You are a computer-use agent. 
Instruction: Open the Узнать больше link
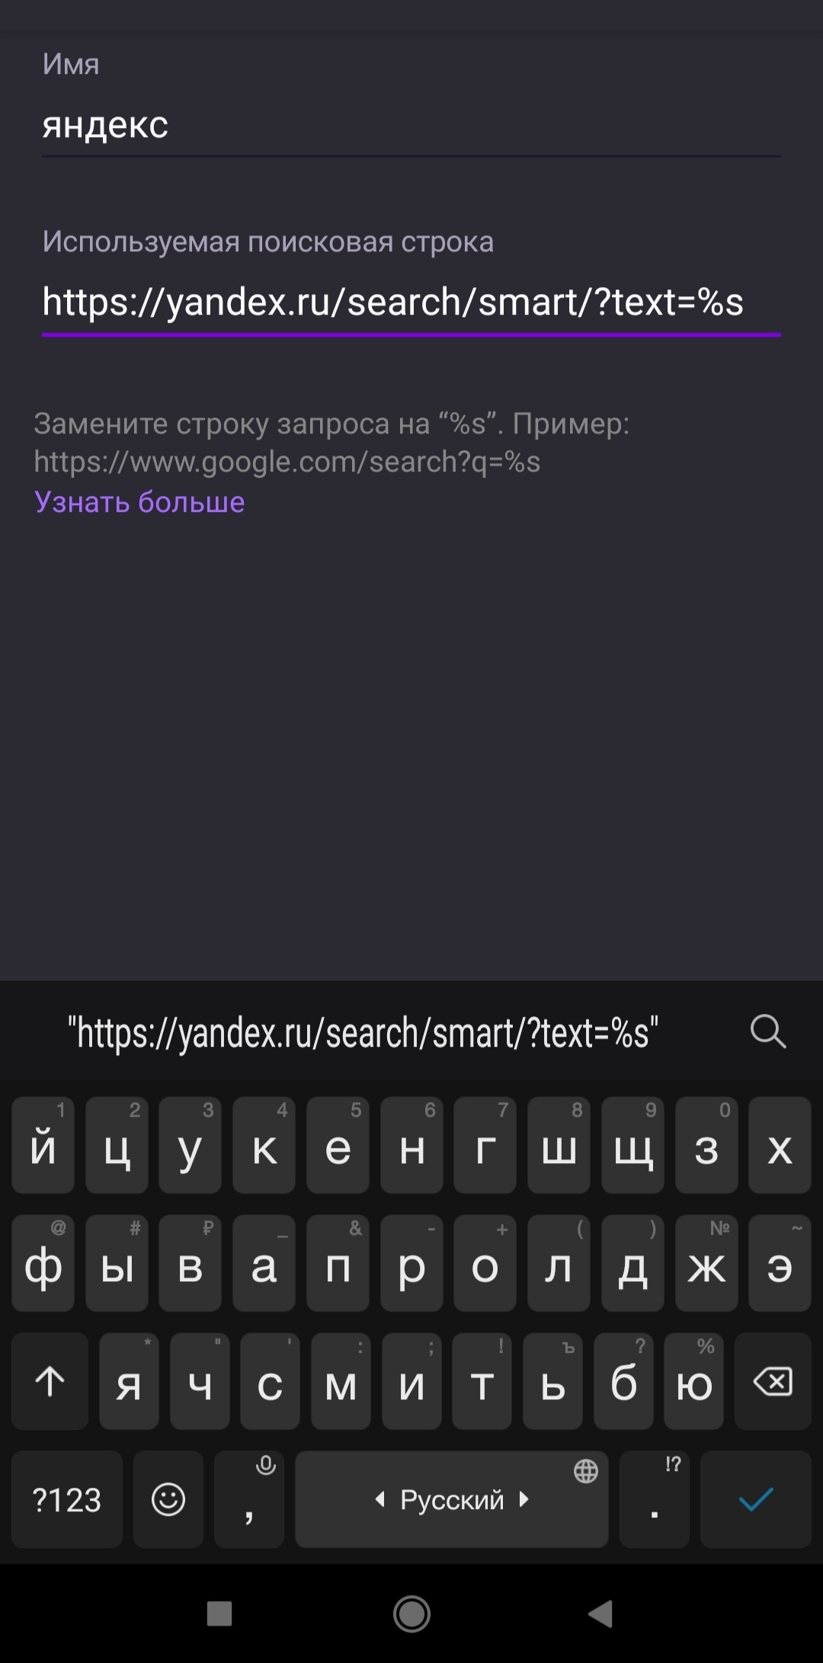click(x=139, y=502)
